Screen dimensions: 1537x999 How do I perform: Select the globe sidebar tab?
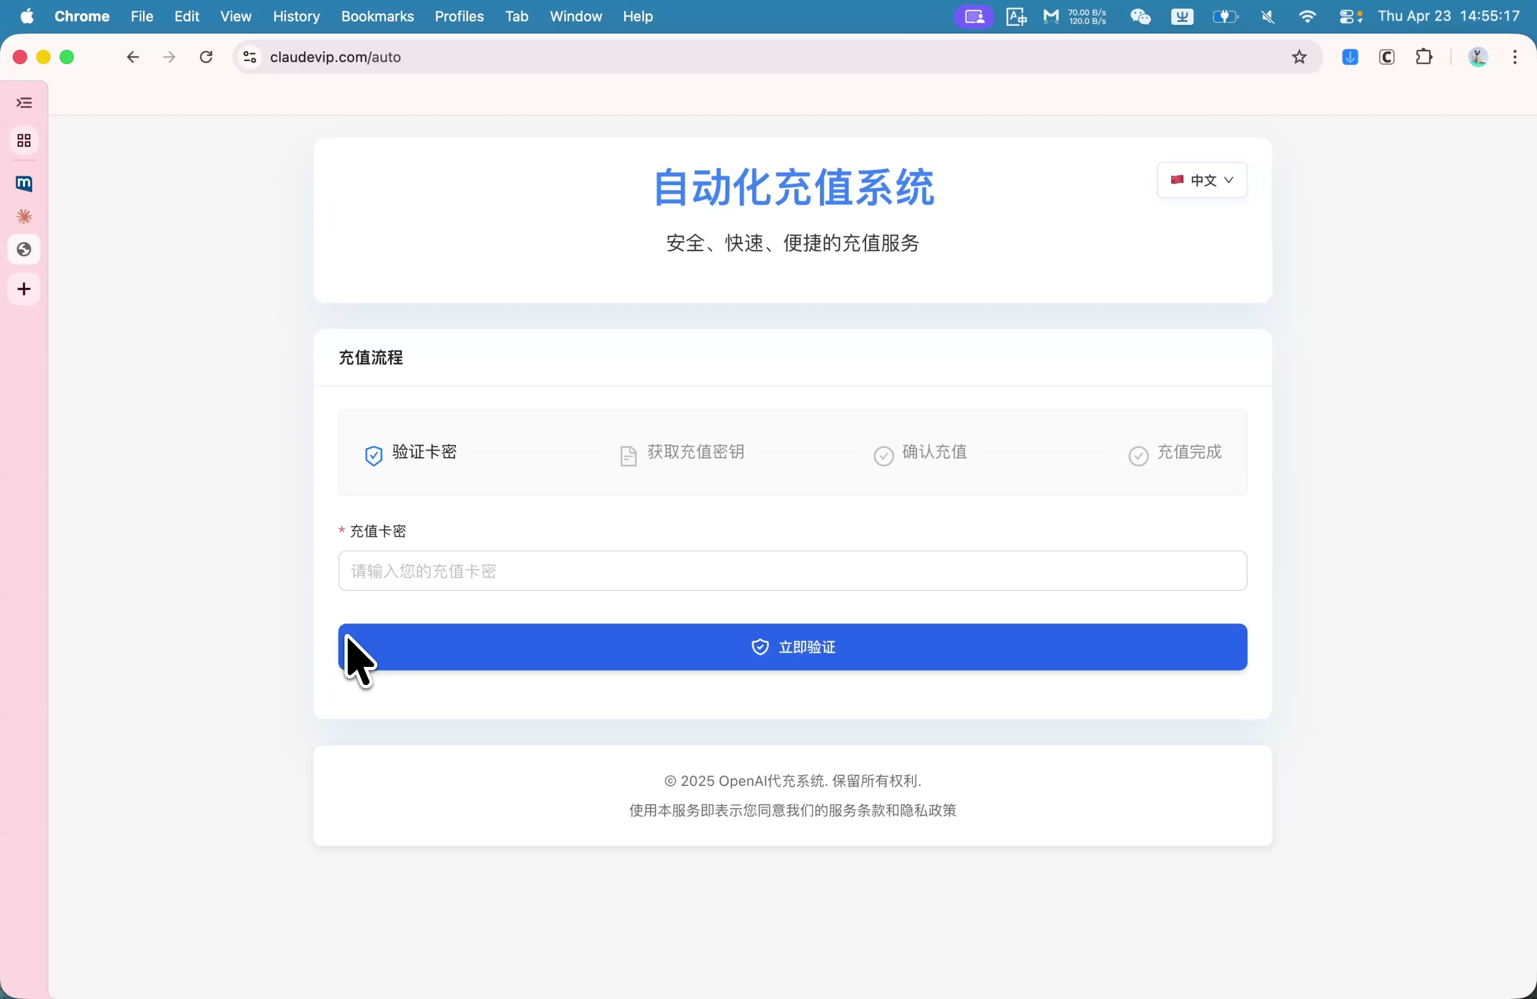(24, 250)
